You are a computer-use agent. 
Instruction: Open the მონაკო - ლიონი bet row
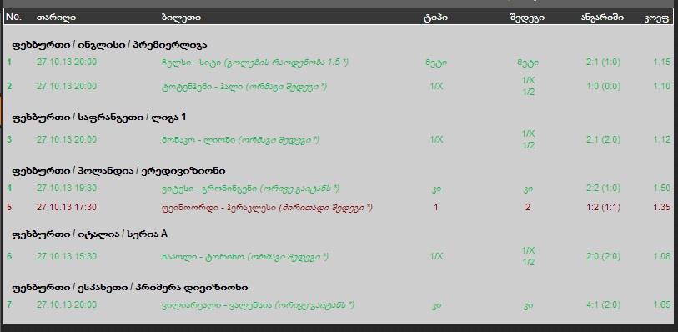click(x=339, y=139)
